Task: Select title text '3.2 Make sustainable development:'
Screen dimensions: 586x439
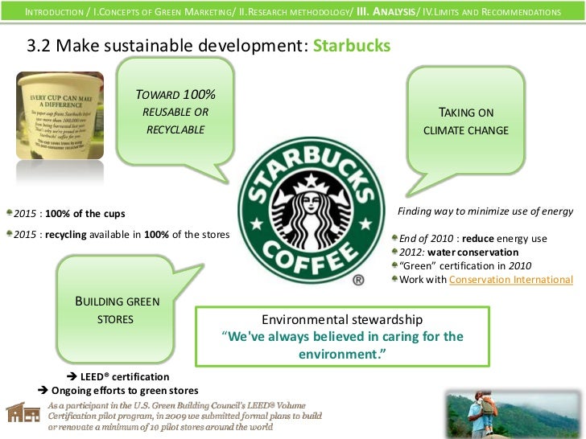Action: [167, 46]
